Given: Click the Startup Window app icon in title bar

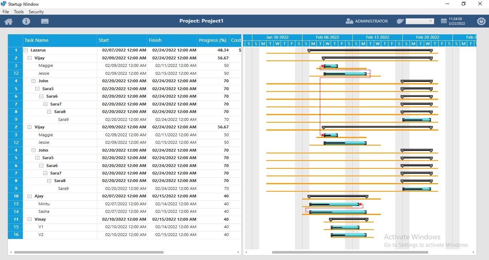Looking at the screenshot, I should [x=4, y=4].
